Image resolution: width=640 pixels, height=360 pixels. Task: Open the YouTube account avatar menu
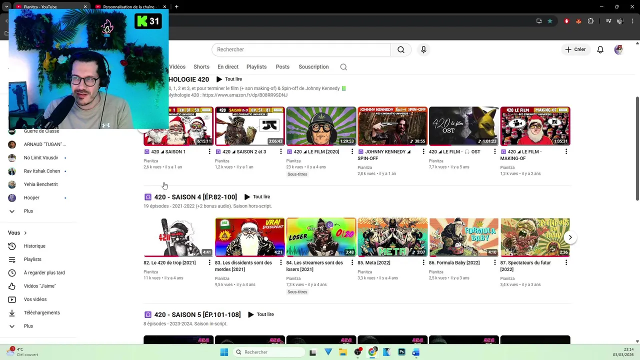(x=618, y=49)
